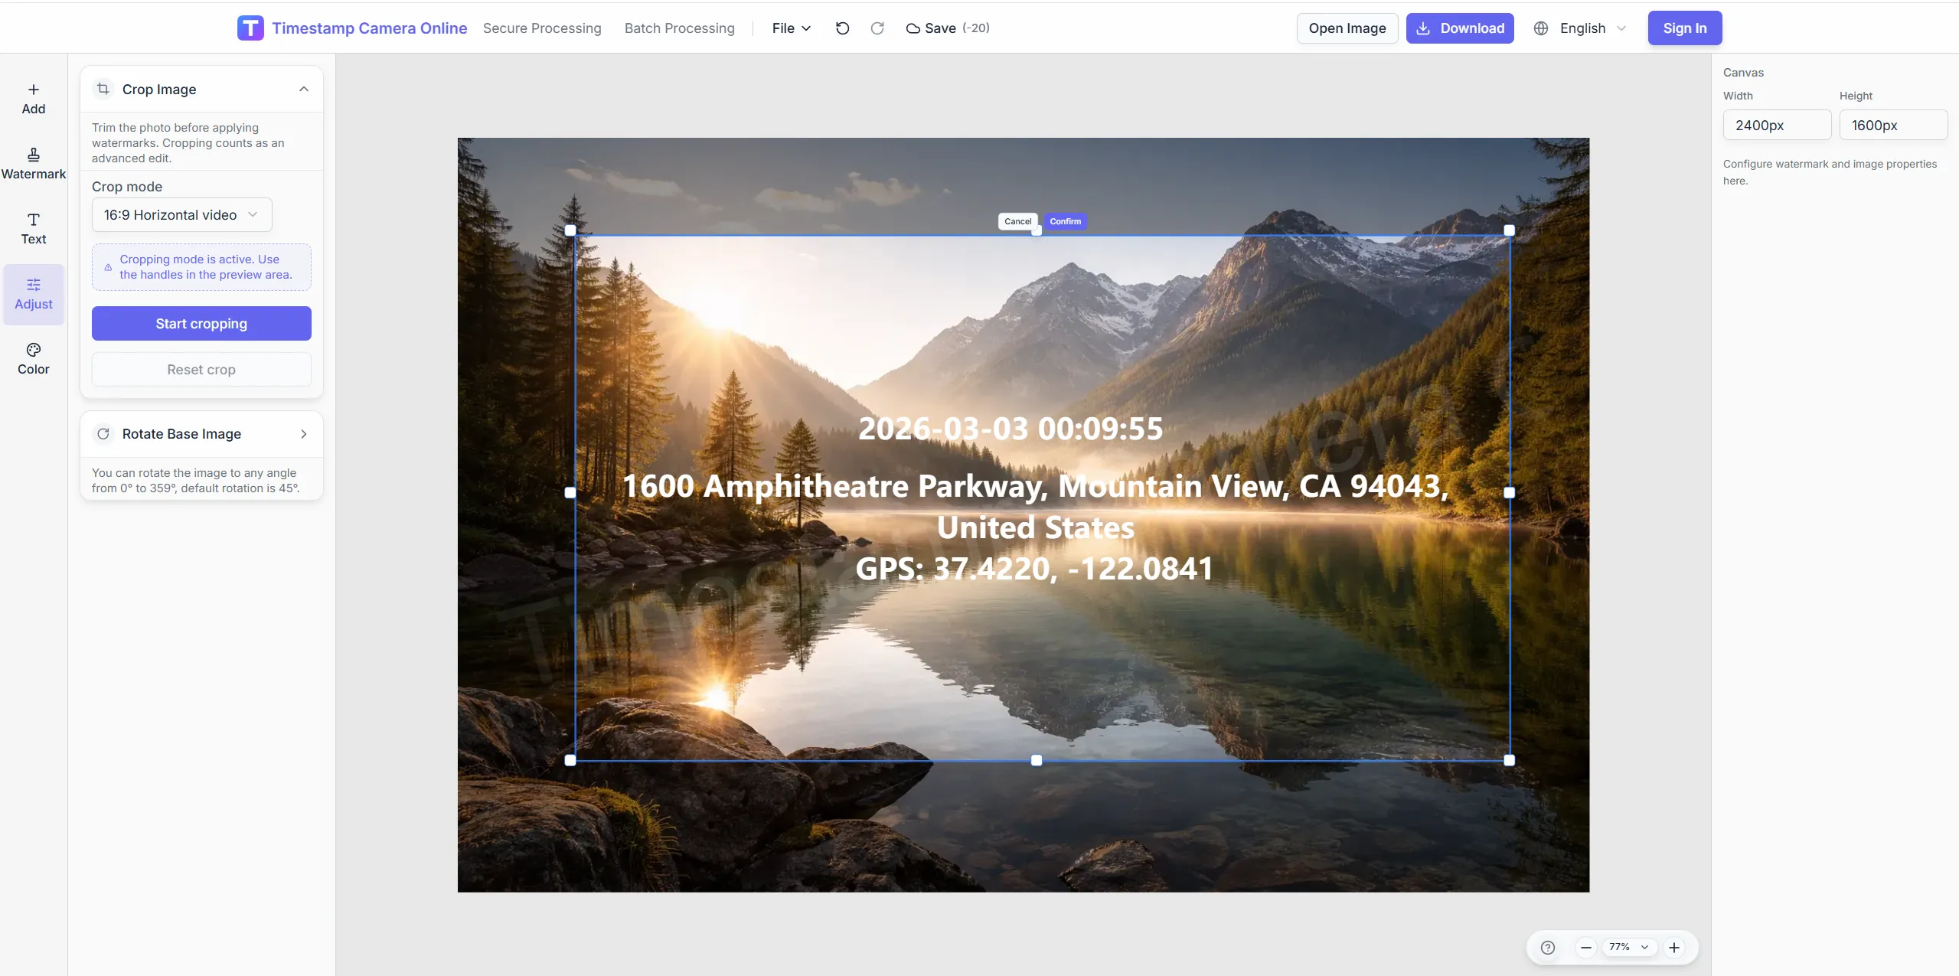This screenshot has height=976, width=1959.
Task: Collapse the Crop Image panel
Action: pos(304,89)
